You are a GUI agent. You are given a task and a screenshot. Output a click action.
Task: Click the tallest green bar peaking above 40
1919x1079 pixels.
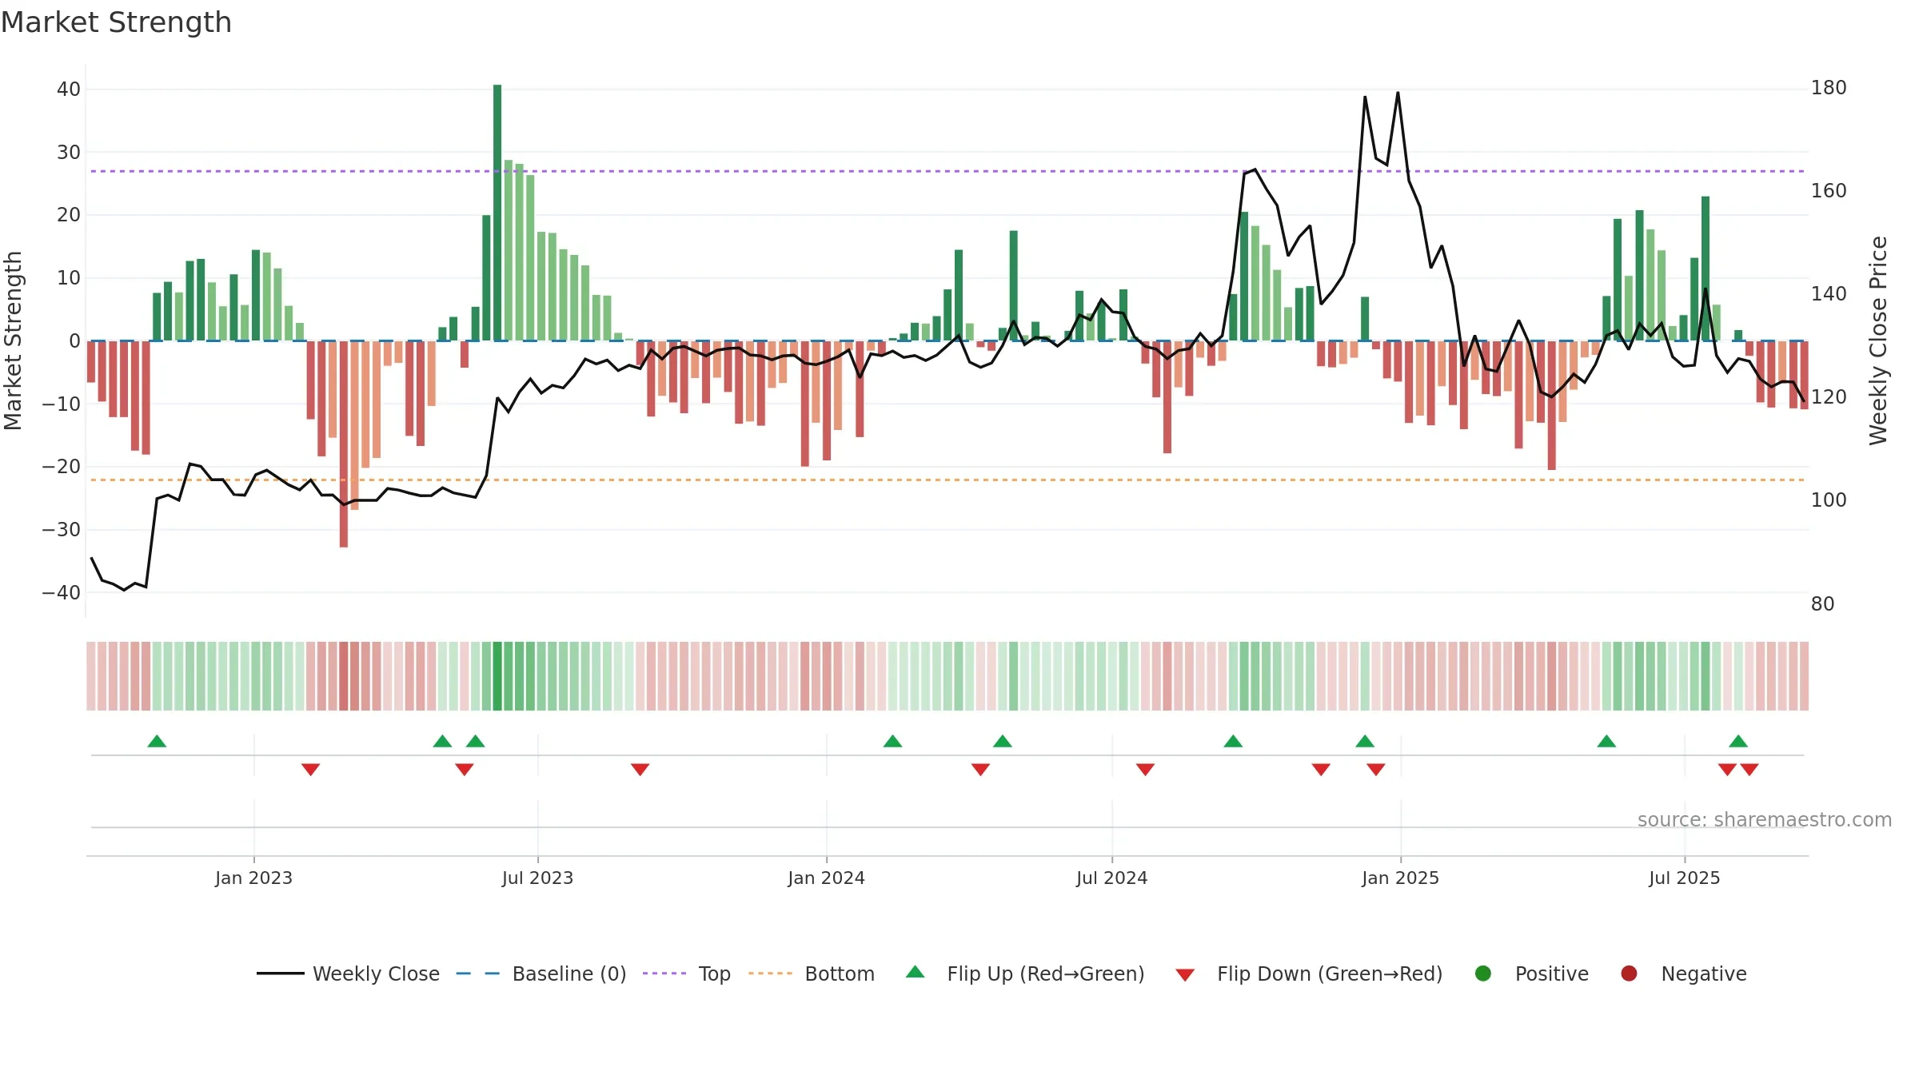click(x=497, y=213)
